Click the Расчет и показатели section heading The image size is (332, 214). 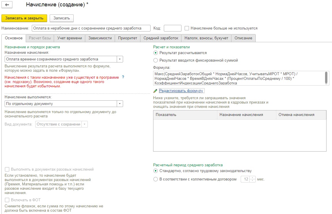point(171,47)
